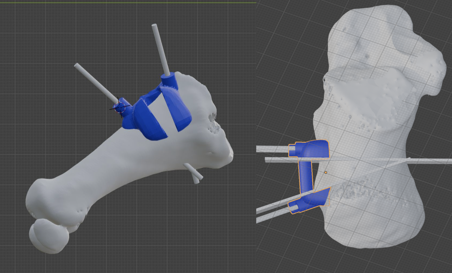The height and width of the screenshot is (273, 452).
Task: Select the pin angled toward the upper left
Action: 96,83
